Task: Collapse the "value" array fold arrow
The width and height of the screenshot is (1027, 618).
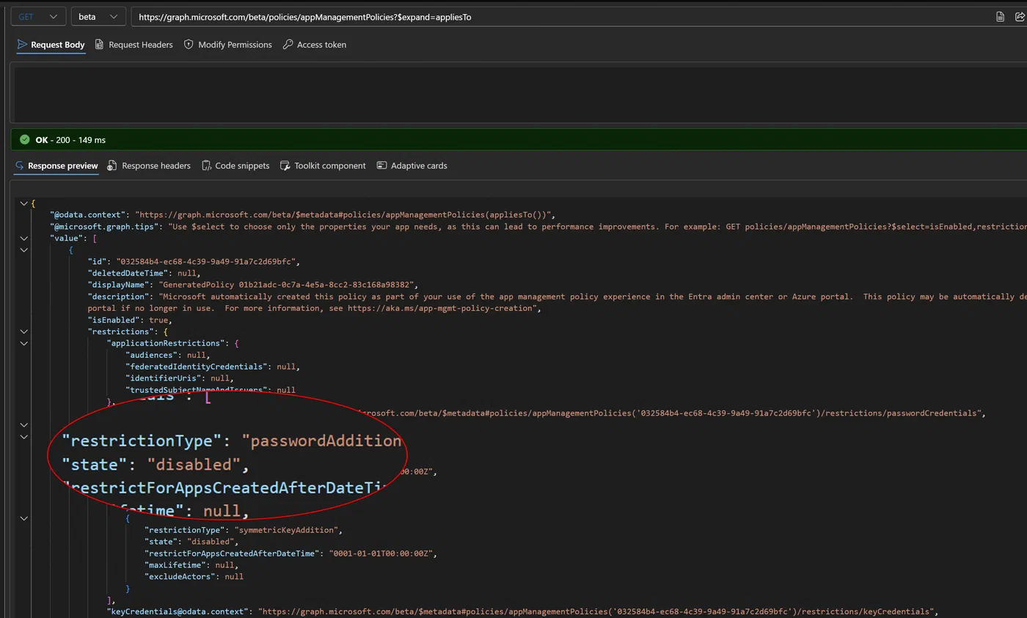Action: 23,238
